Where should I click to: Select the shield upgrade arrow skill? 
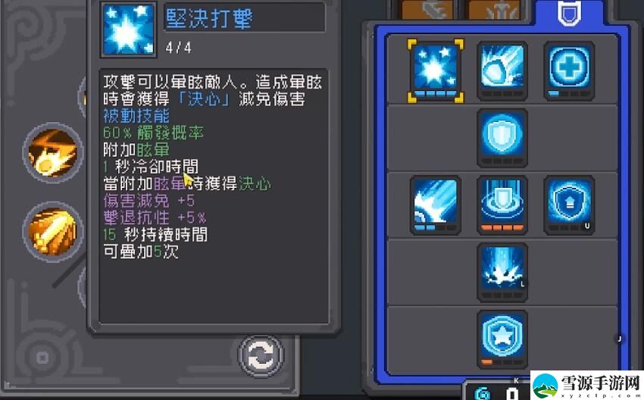point(569,205)
